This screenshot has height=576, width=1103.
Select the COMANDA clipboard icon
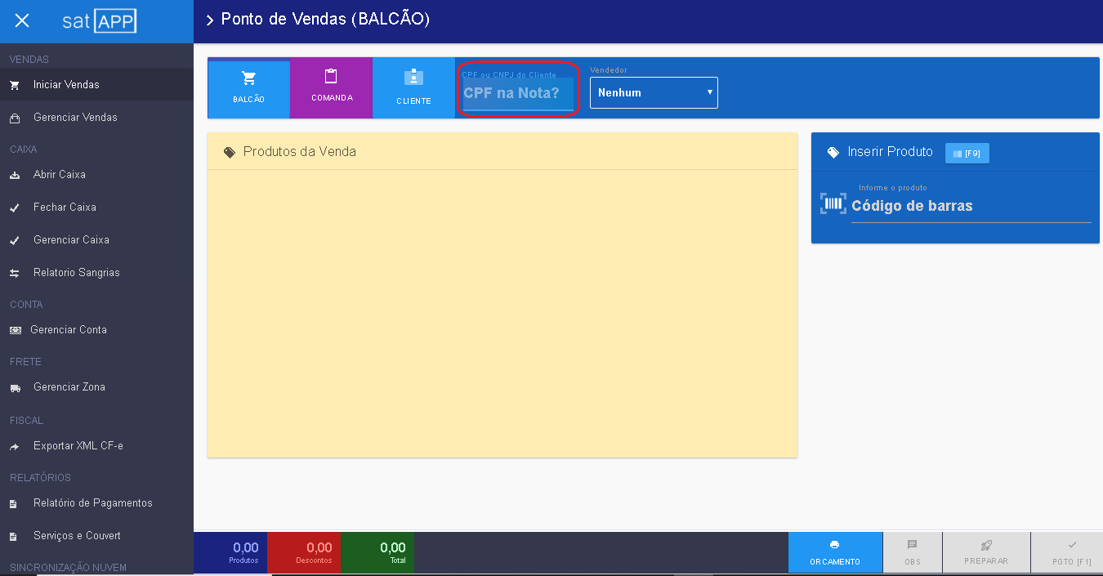pos(331,77)
